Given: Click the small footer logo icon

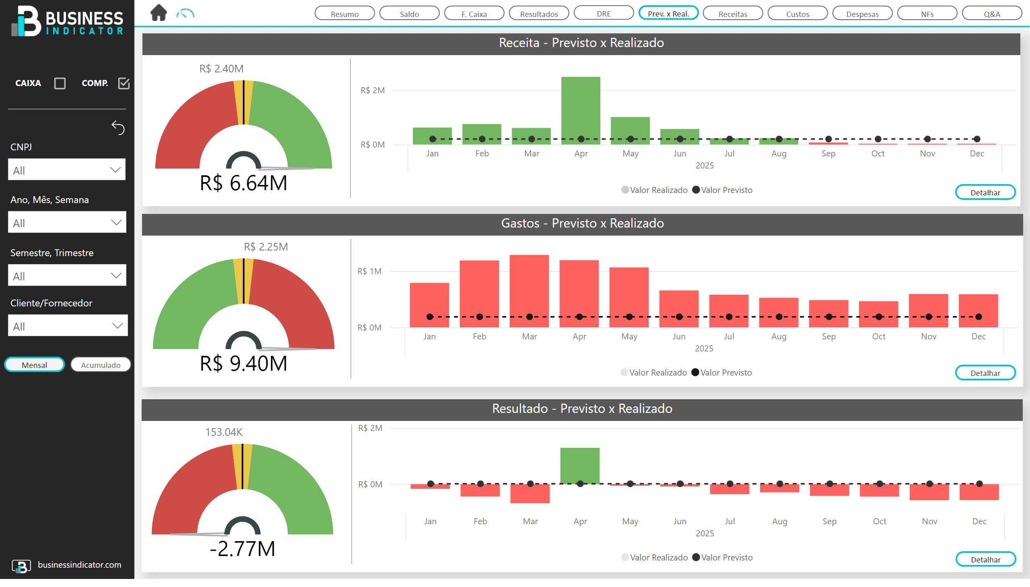Looking at the screenshot, I should point(21,566).
